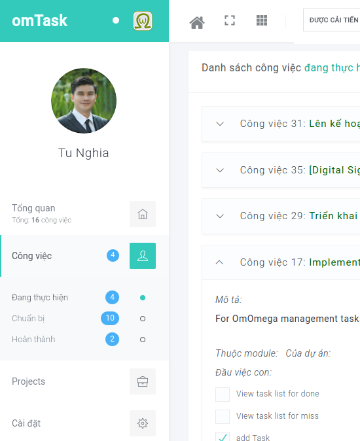Click the white dot sidebar toggle
Image resolution: width=360 pixels, height=441 pixels.
tap(116, 20)
